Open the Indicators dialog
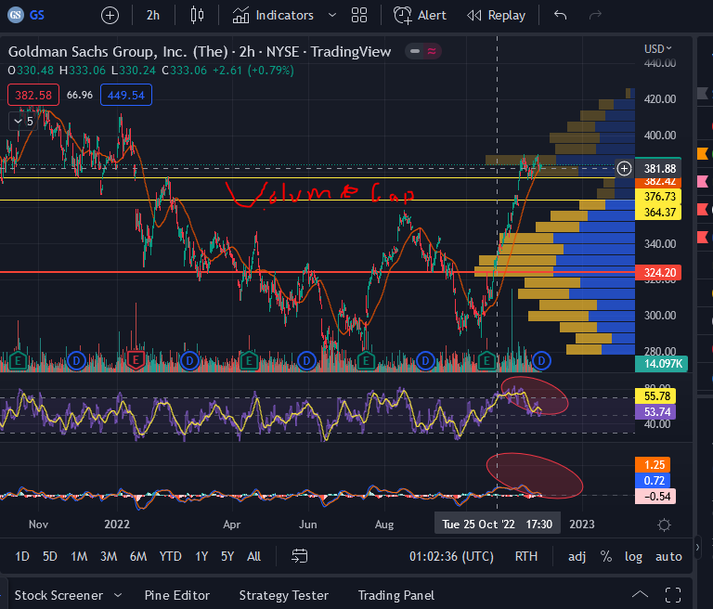The image size is (713, 609). click(273, 16)
